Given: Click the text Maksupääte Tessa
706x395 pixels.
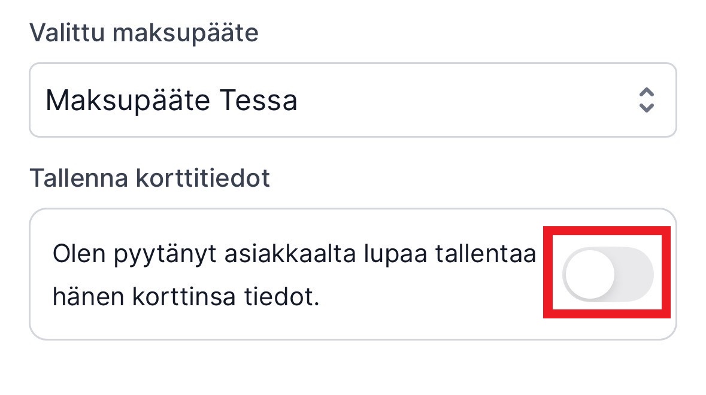Looking at the screenshot, I should 171,99.
